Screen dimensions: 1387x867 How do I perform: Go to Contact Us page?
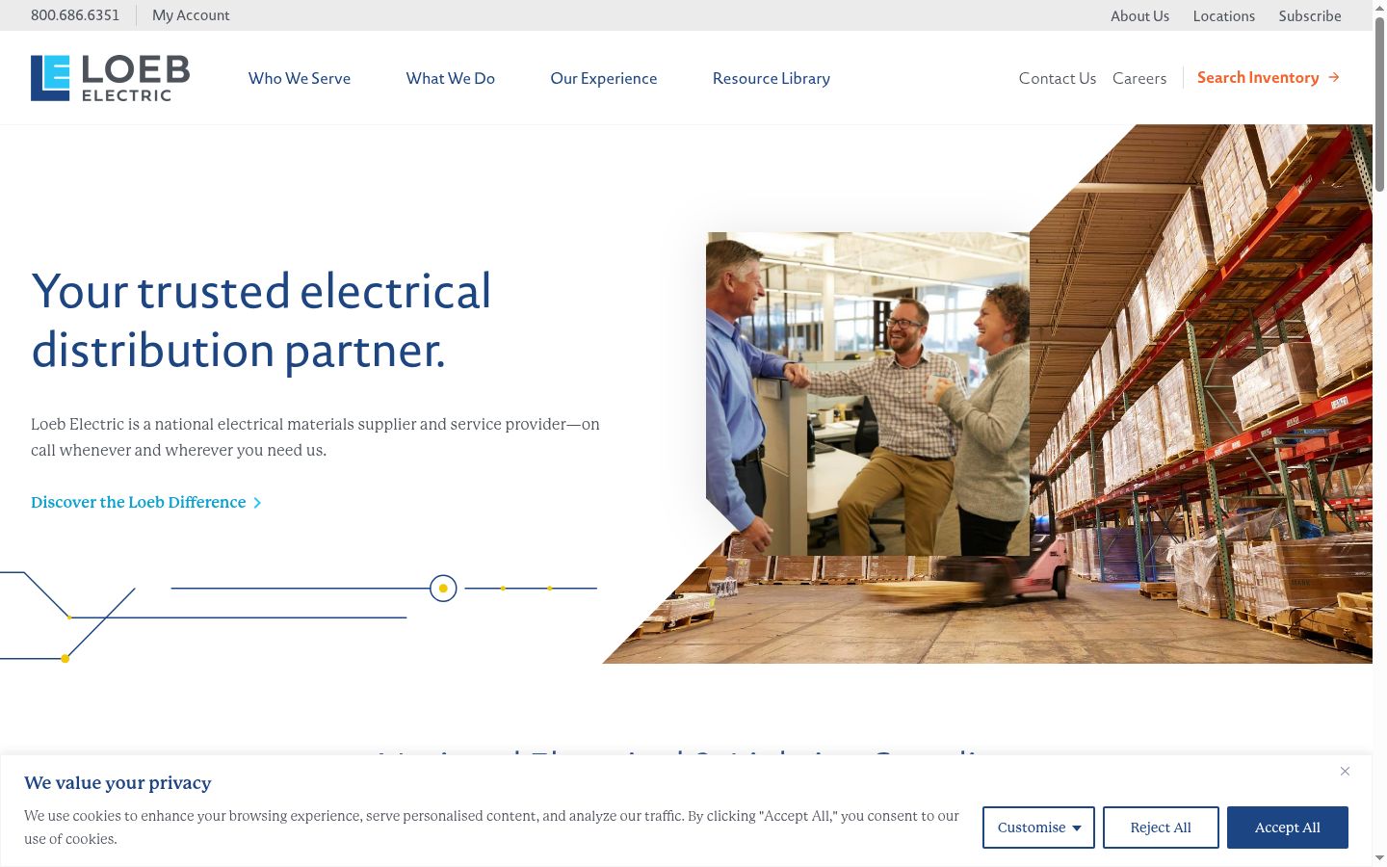[x=1058, y=78]
